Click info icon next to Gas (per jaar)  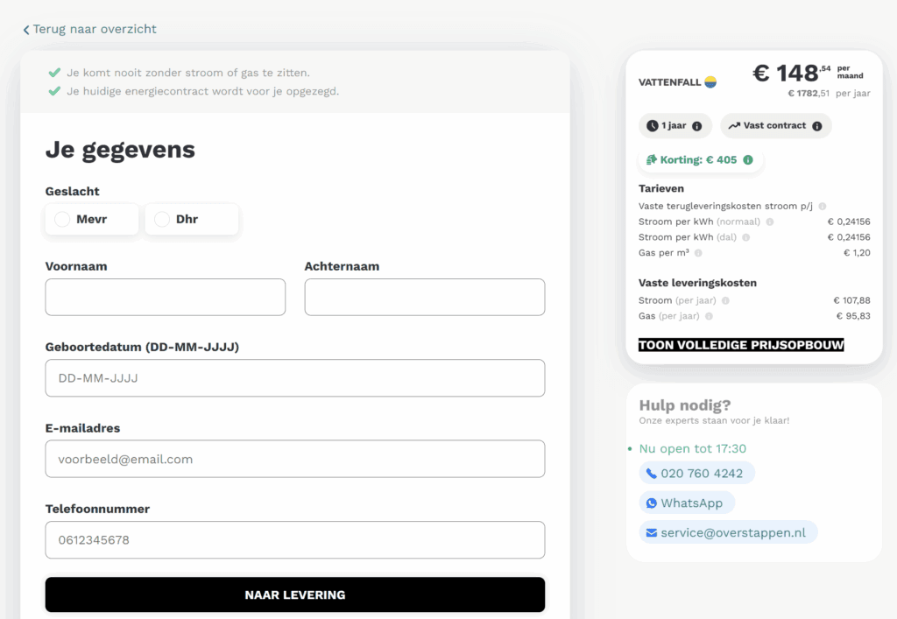tap(709, 316)
